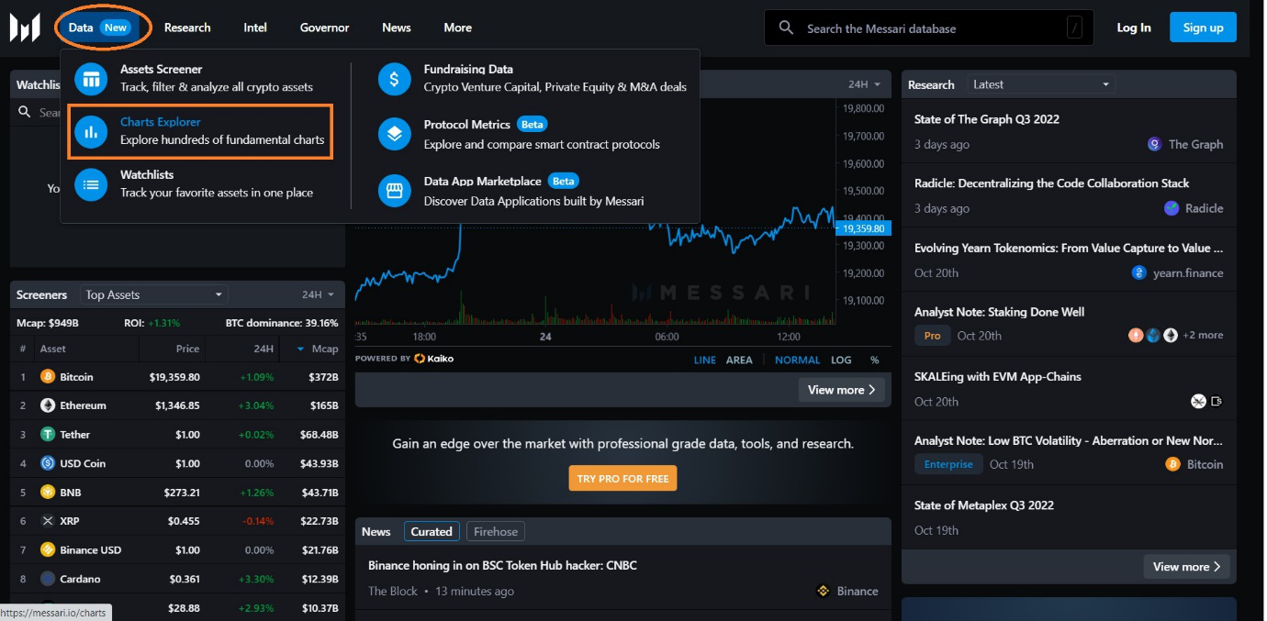Click the USD Coin icon
Image resolution: width=1267 pixels, height=621 pixels.
pyautogui.click(x=48, y=463)
